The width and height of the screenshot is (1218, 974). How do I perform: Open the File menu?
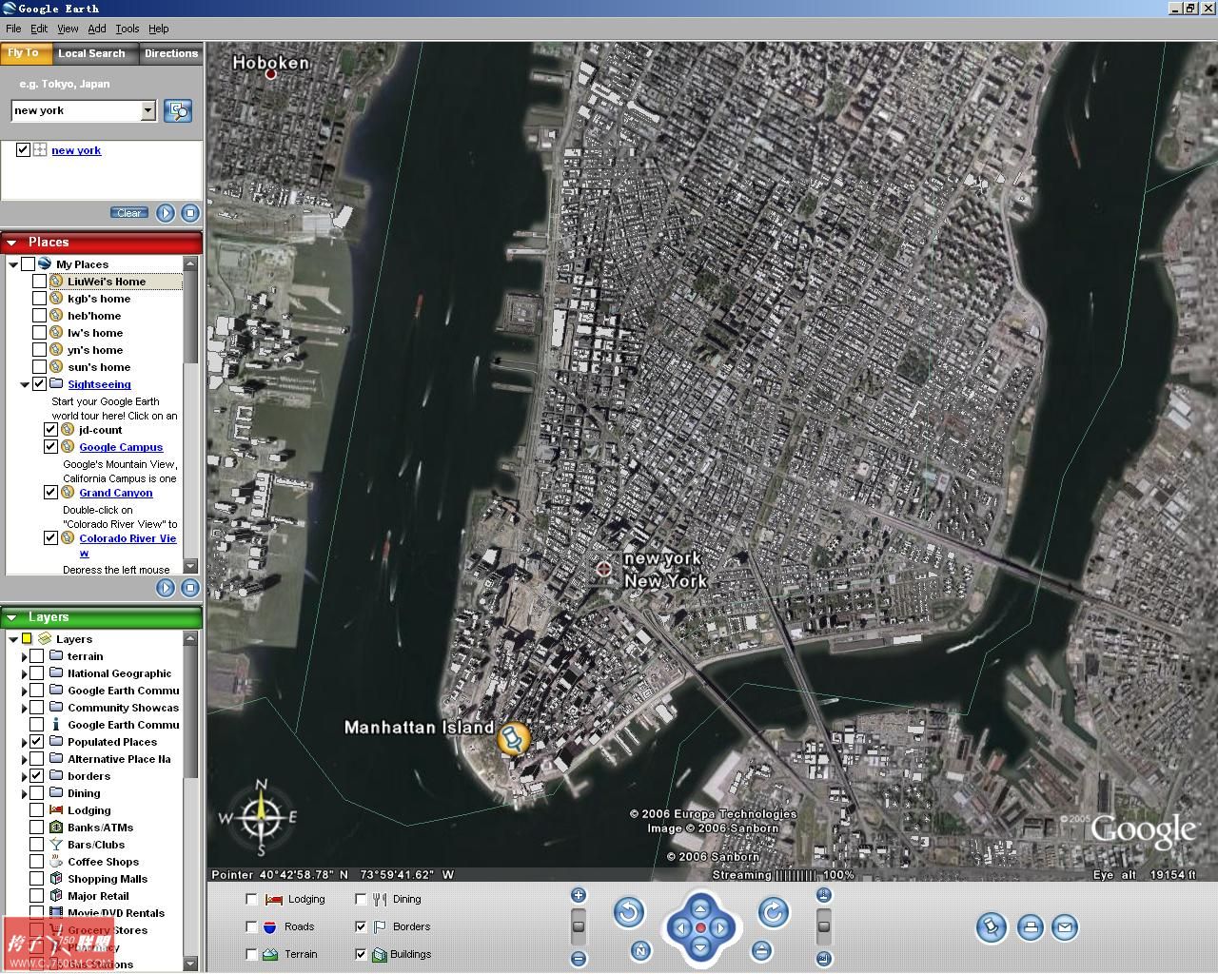[x=13, y=29]
